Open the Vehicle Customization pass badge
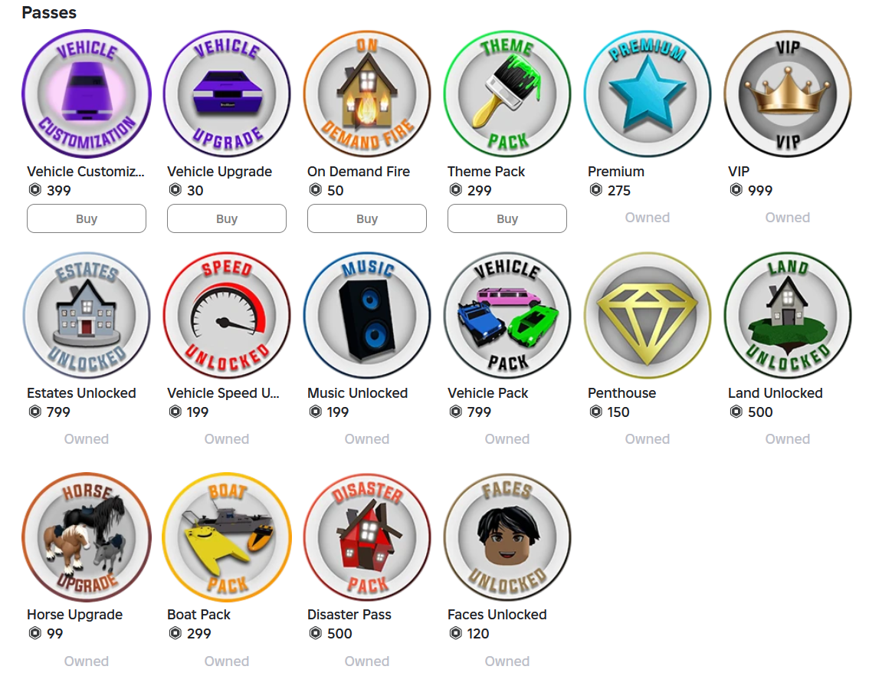The width and height of the screenshot is (869, 686). point(87,94)
